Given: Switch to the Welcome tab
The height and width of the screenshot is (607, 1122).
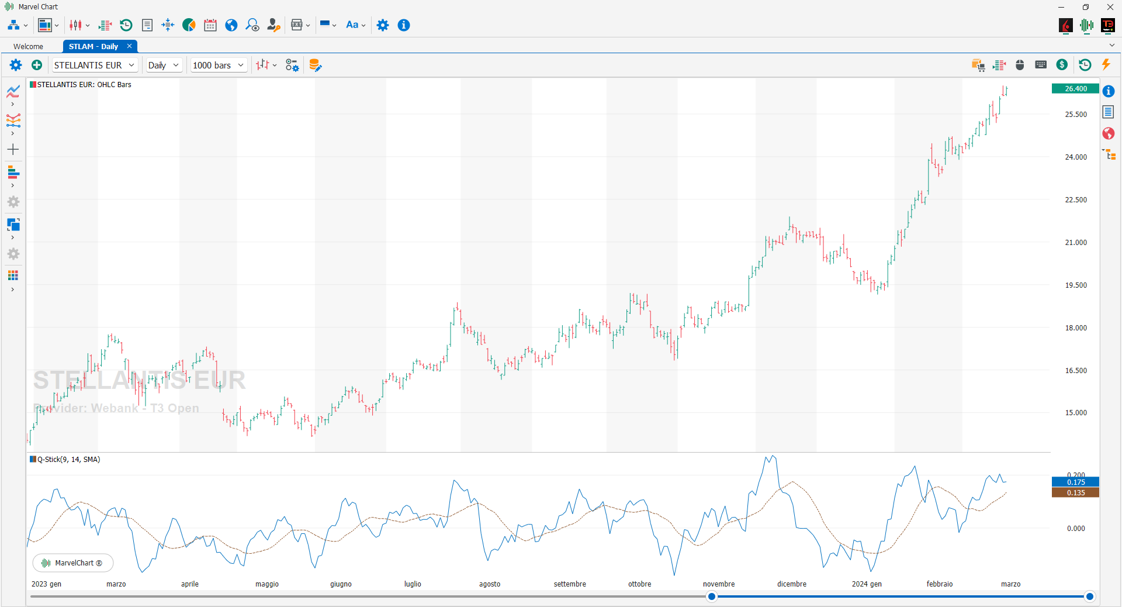Looking at the screenshot, I should [x=28, y=46].
